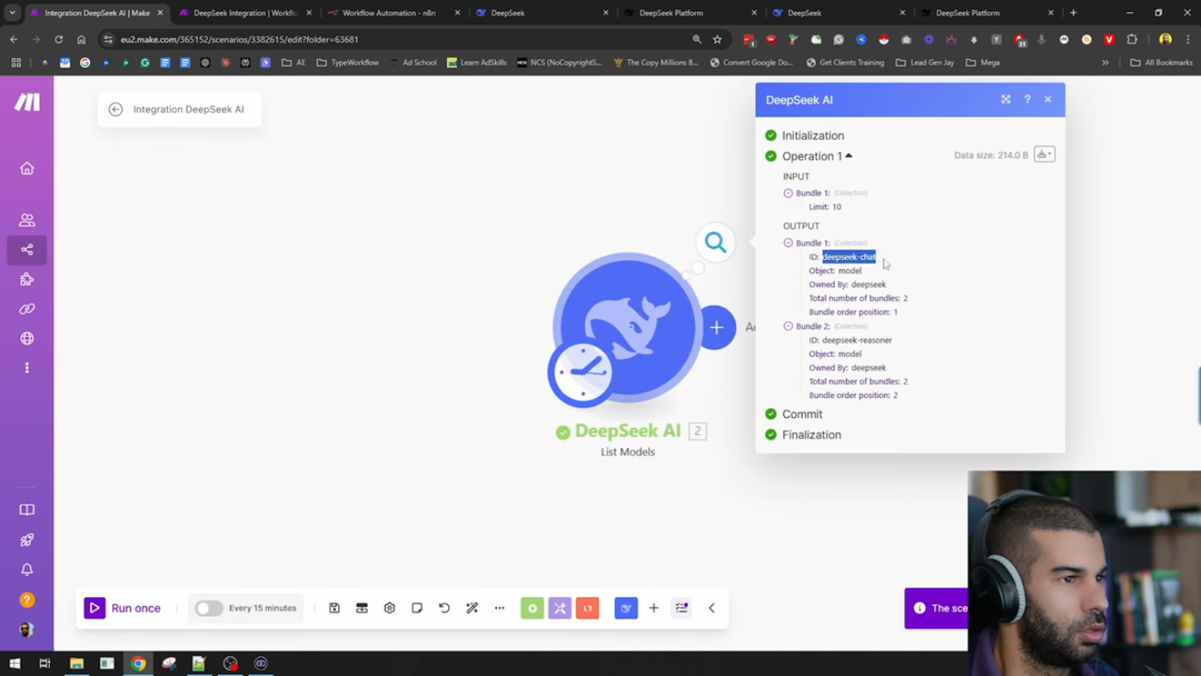Open Connections link icon in sidebar

click(x=27, y=309)
